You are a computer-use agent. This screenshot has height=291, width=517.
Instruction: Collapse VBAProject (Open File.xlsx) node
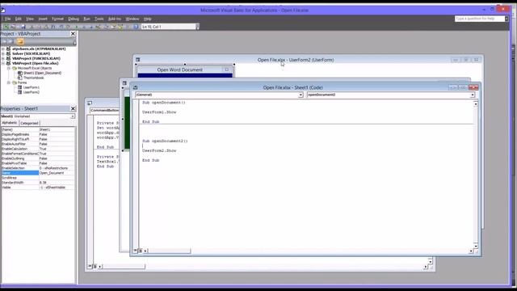pyautogui.click(x=3, y=63)
